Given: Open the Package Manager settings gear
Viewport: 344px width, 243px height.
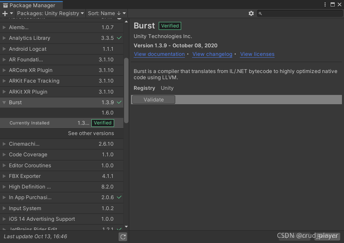Looking at the screenshot, I should [251, 13].
